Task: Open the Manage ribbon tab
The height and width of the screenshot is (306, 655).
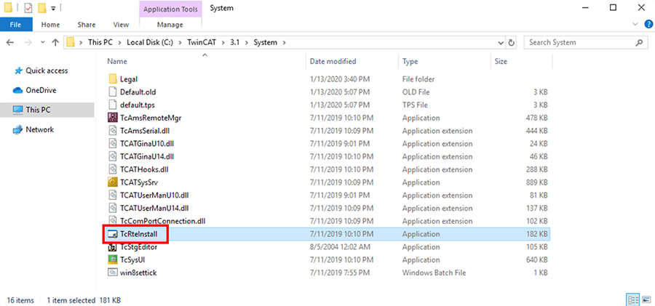Action: pyautogui.click(x=170, y=25)
